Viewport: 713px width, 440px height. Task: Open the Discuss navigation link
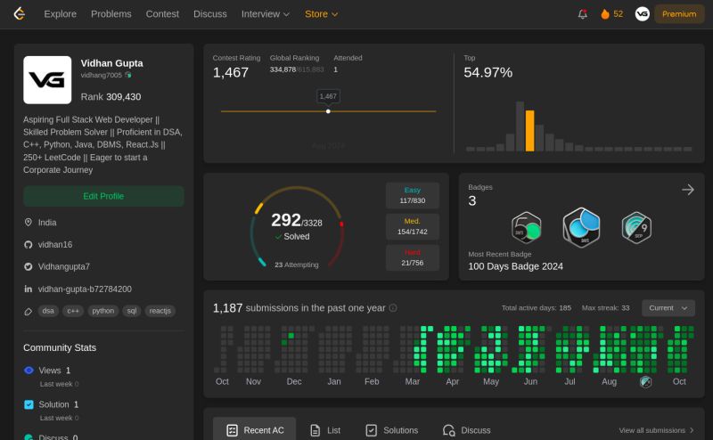210,14
